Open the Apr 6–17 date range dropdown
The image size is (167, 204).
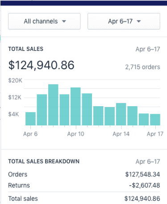coord(124,21)
